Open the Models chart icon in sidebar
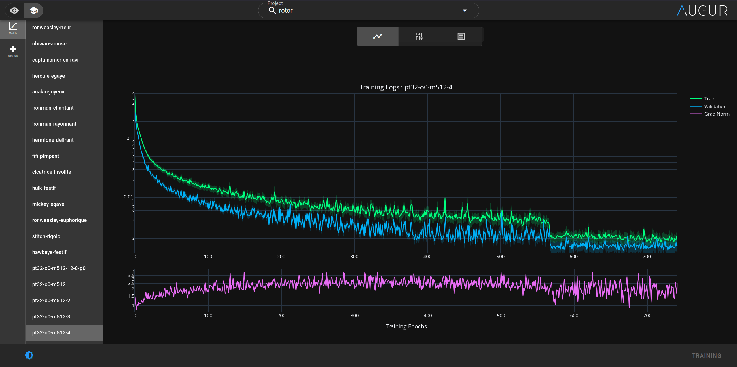Screen dimensions: 737x367 (13, 28)
